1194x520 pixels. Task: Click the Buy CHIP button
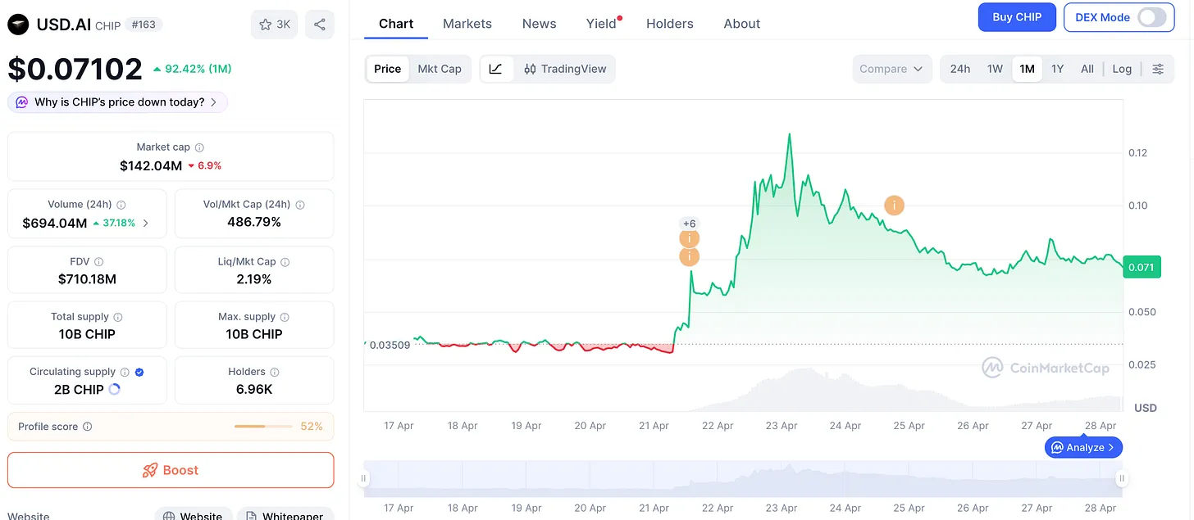tap(1017, 17)
